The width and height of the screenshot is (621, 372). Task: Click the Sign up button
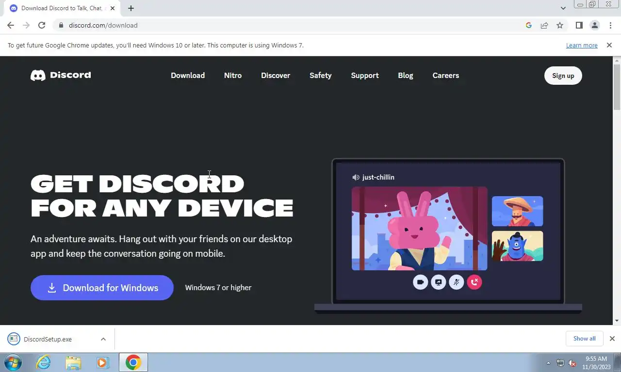563,76
